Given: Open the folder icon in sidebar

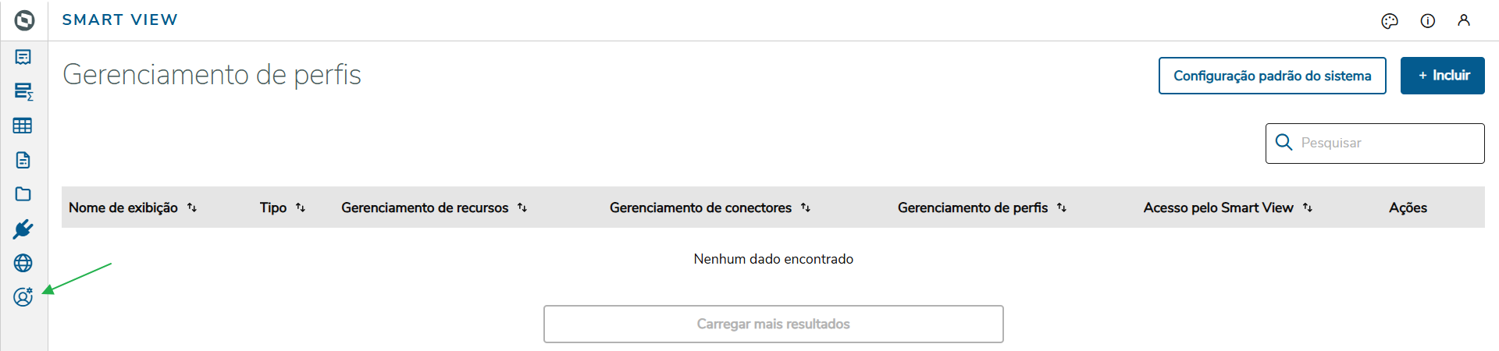Looking at the screenshot, I should click(x=23, y=194).
